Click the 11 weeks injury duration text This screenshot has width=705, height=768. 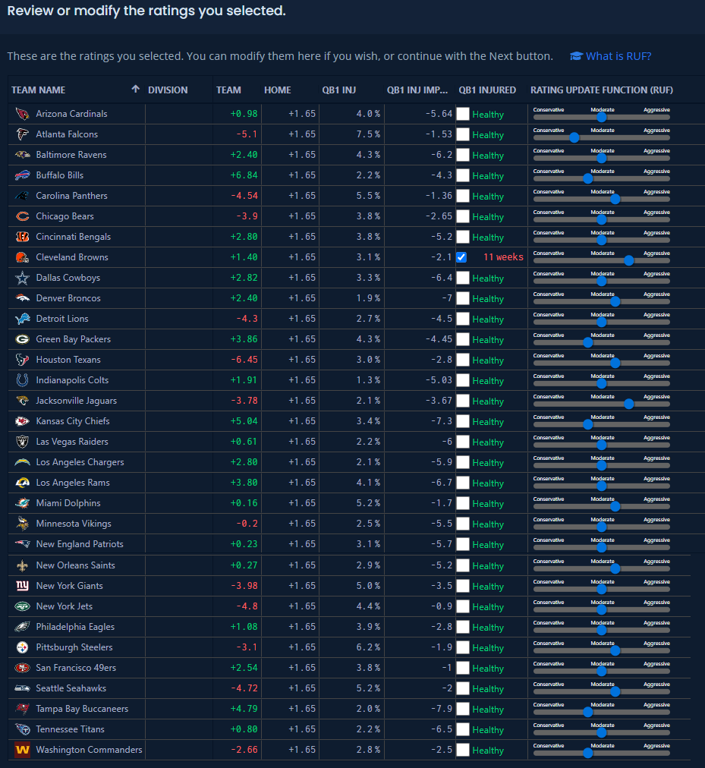click(503, 257)
